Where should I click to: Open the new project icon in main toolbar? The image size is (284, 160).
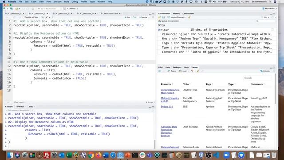[12, 8]
